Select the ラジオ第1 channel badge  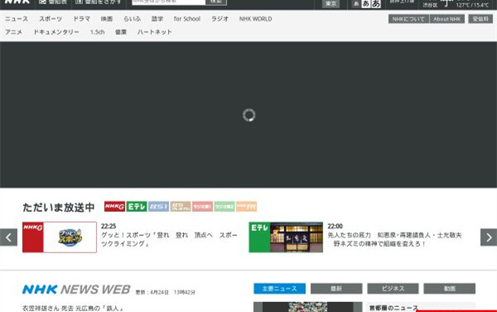point(202,207)
